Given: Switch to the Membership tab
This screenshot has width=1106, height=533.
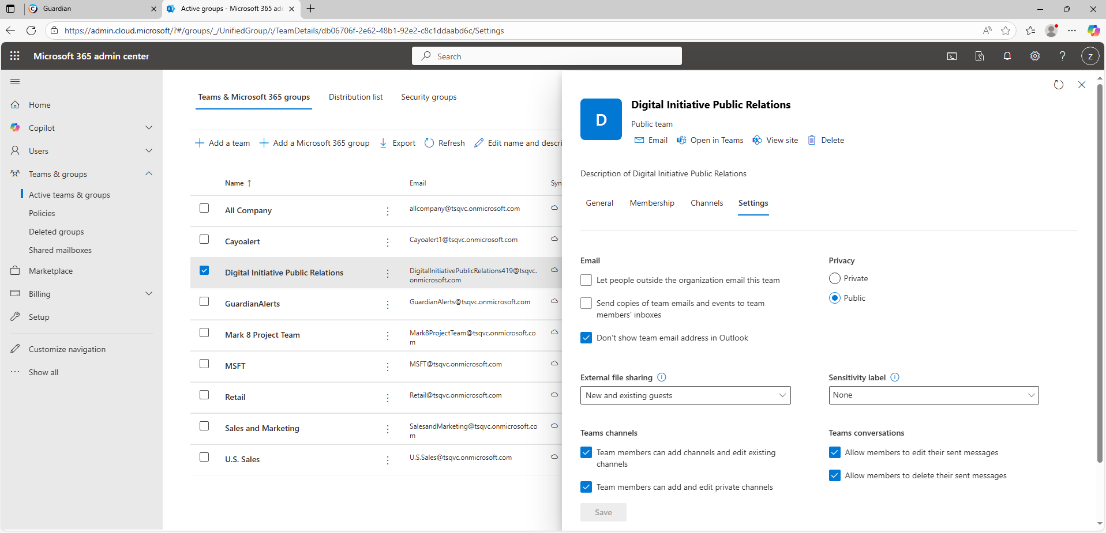Looking at the screenshot, I should (651, 203).
